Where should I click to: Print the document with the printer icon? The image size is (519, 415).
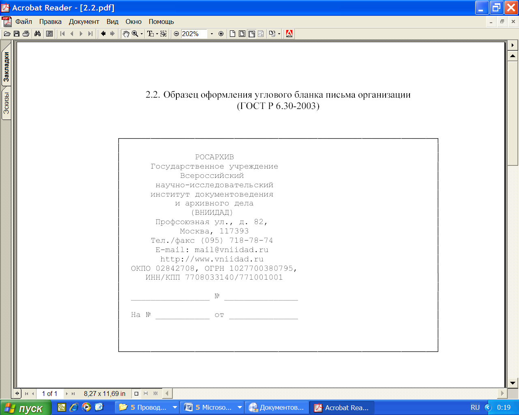click(x=26, y=34)
